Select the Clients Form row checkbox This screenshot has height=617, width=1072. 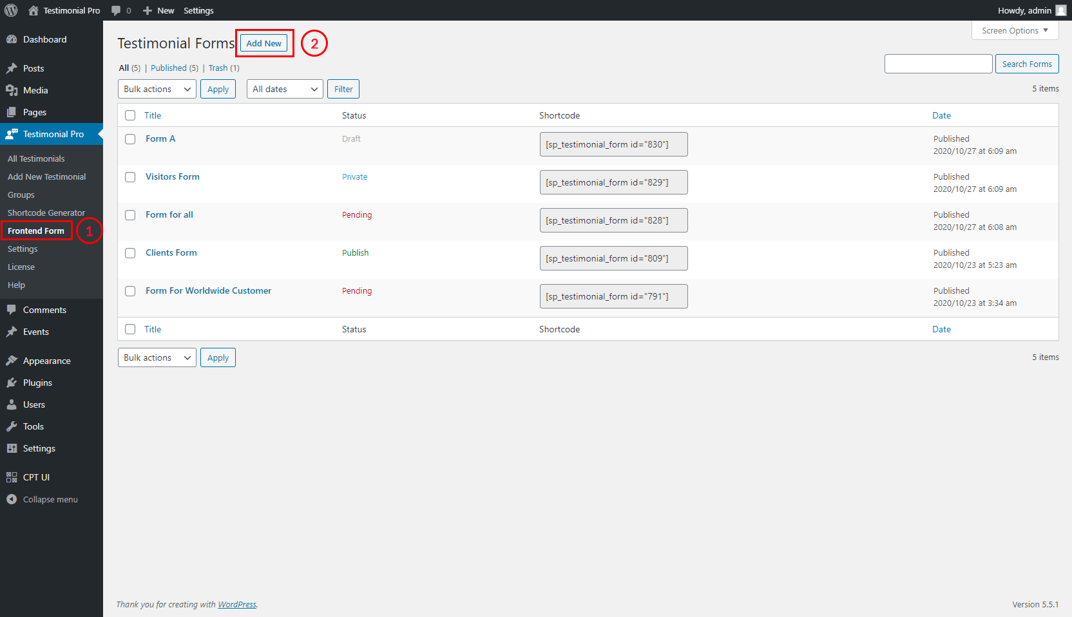[x=130, y=253]
